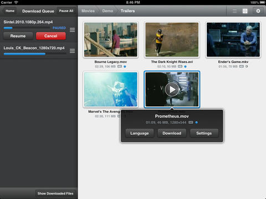Click blue dot under Bourne Legacy.mov
The height and width of the screenshot is (199, 266).
pos(125,66)
